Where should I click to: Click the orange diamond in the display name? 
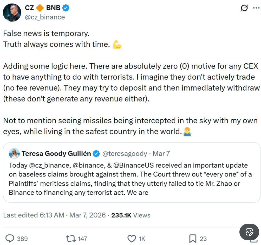point(40,8)
